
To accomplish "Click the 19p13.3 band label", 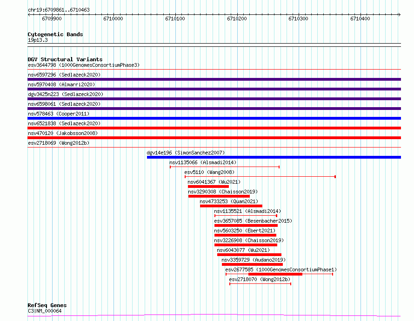I will [38, 40].
